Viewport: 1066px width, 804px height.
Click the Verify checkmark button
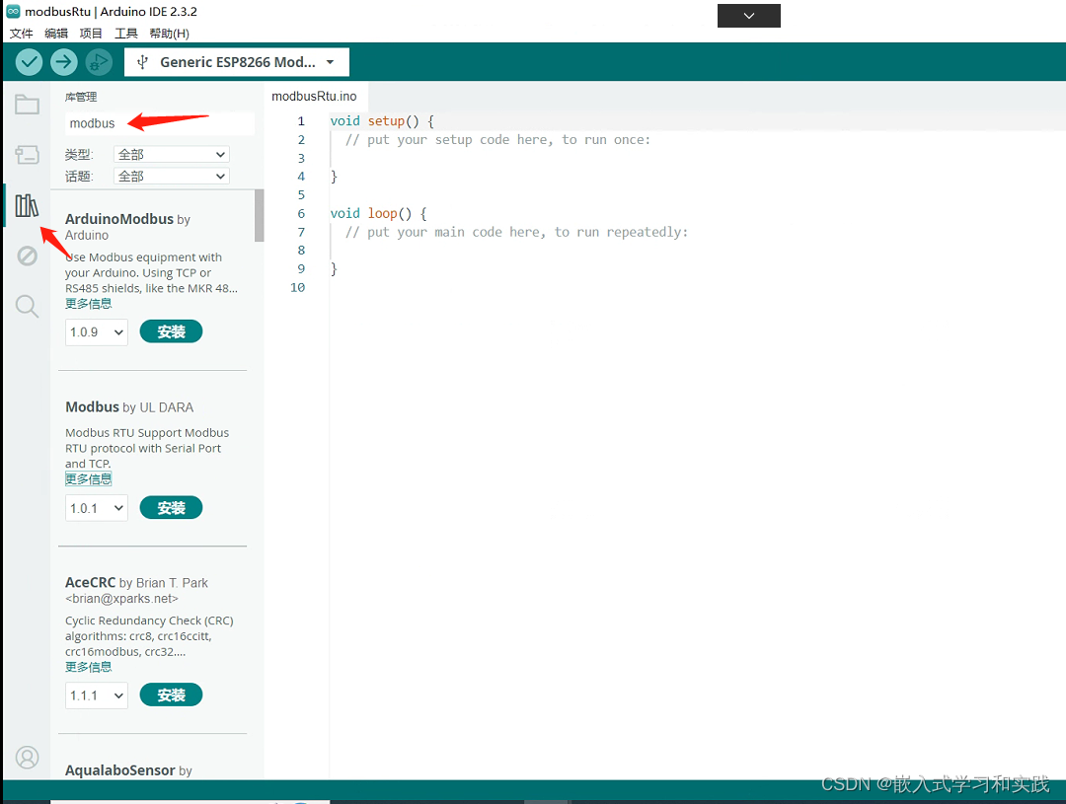pos(29,62)
